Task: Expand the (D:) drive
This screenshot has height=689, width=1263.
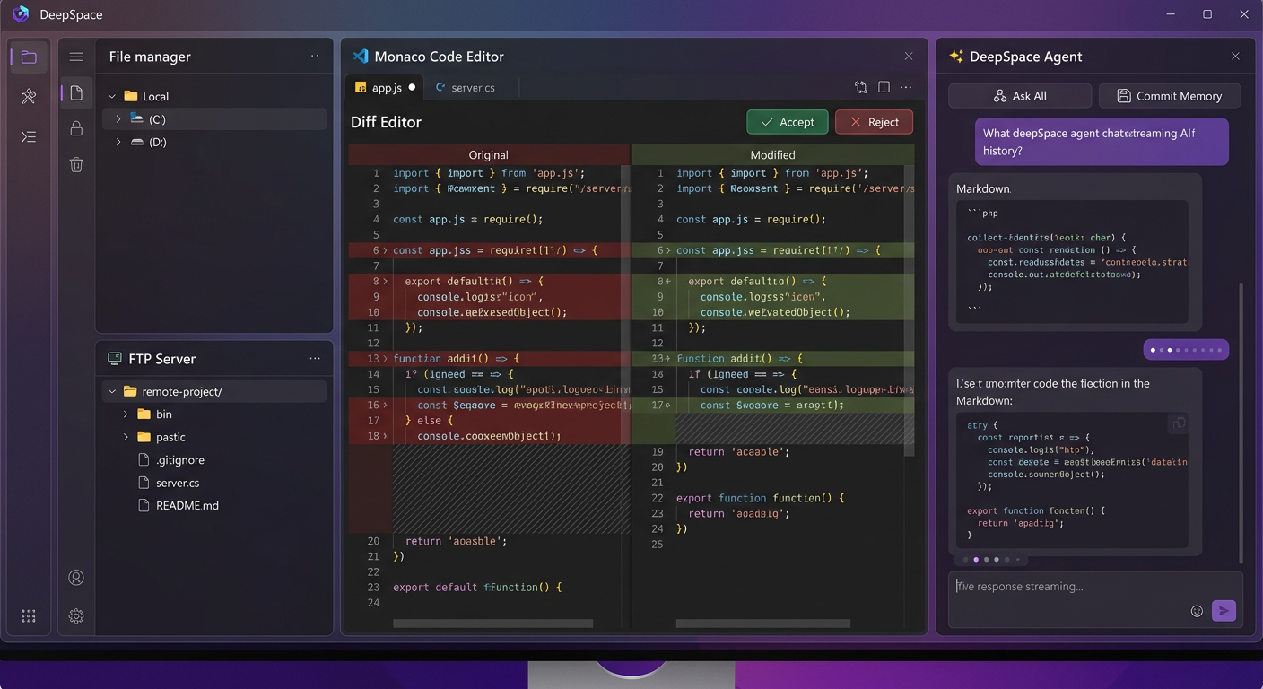Action: 118,142
